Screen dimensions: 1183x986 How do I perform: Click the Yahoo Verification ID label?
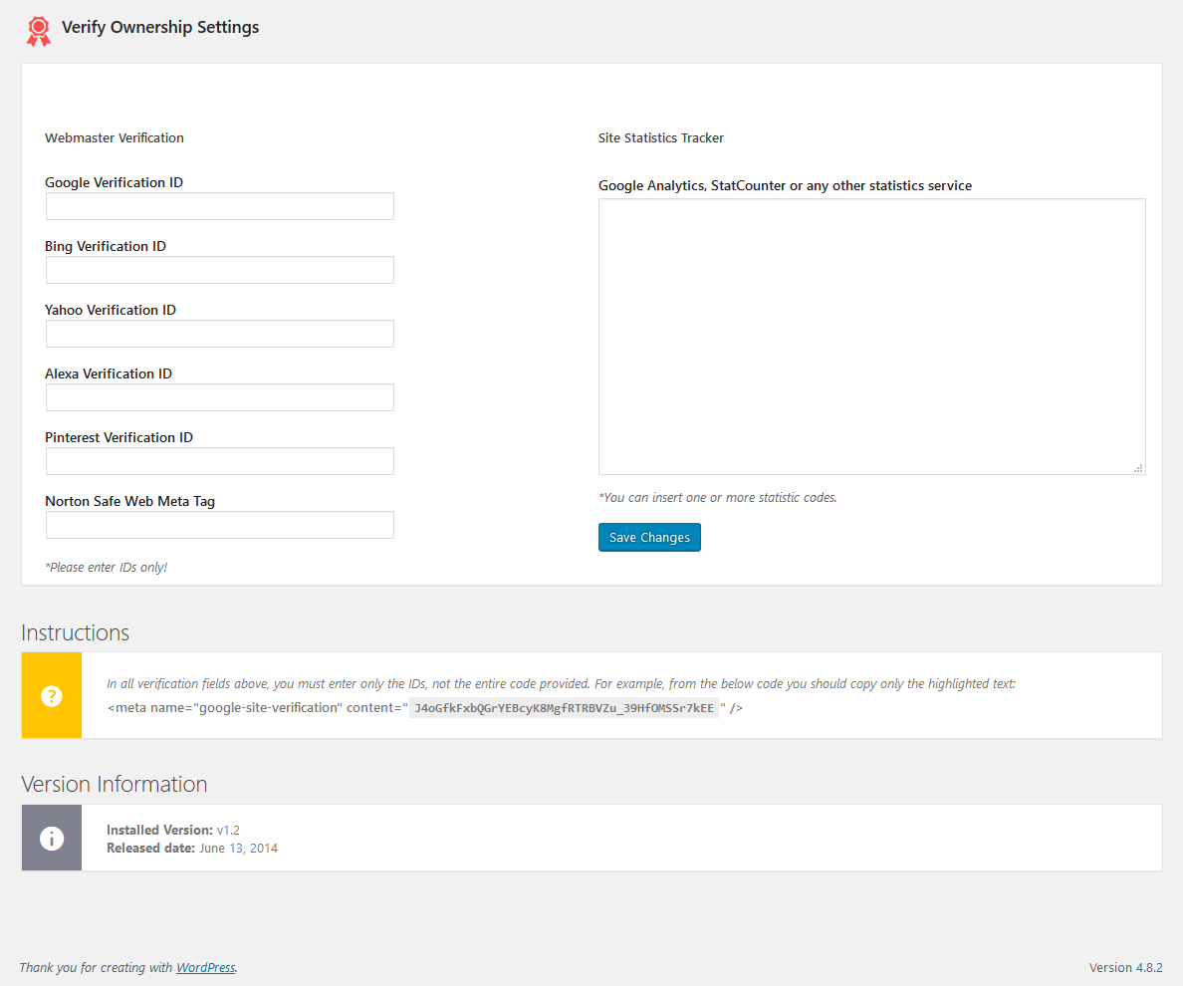coord(111,310)
